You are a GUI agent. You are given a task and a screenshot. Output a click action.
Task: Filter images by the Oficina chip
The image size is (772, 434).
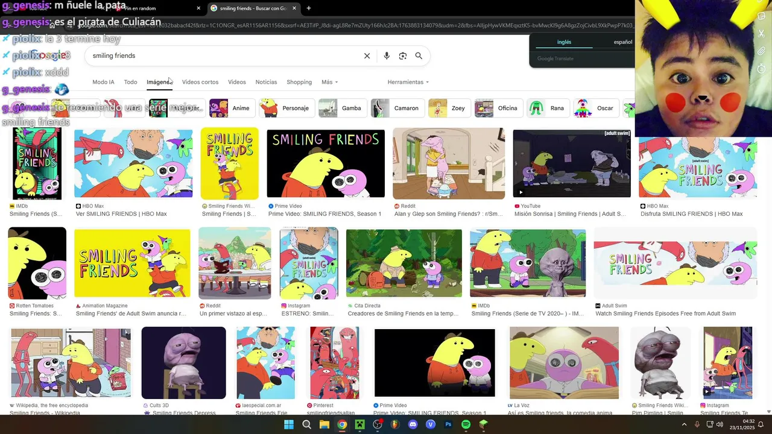[498, 108]
